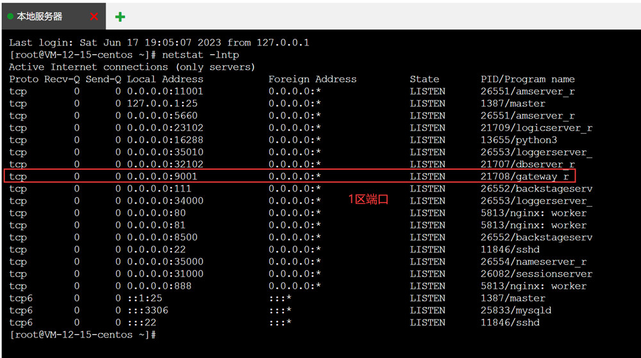Click the 25833/mysqld process entry

click(515, 311)
